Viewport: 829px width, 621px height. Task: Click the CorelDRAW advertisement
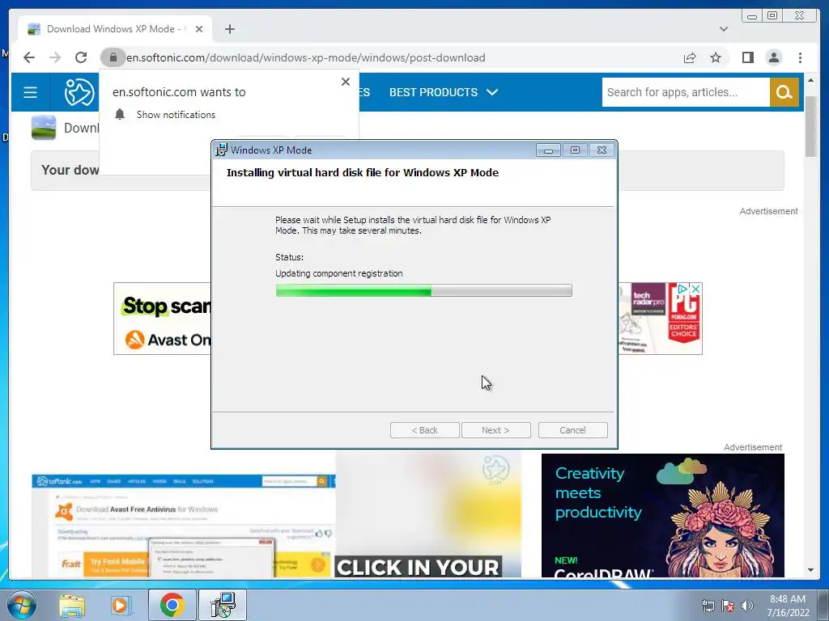(662, 515)
